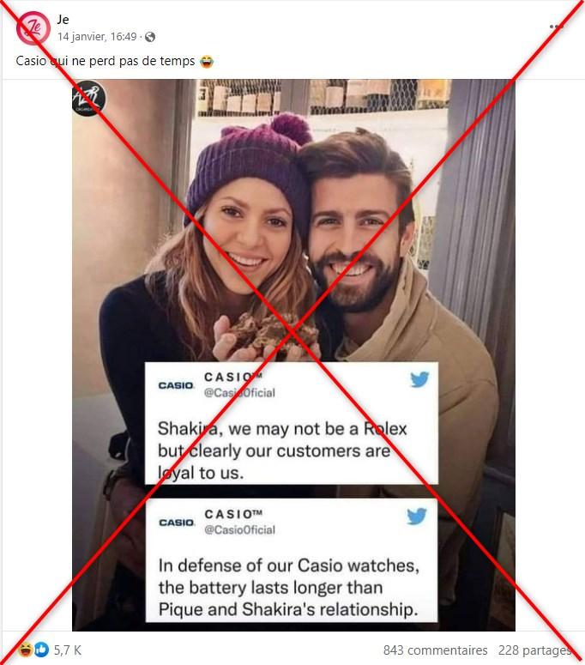The height and width of the screenshot is (665, 585).
Task: Open the three-dot post options menu
Action: tap(557, 27)
